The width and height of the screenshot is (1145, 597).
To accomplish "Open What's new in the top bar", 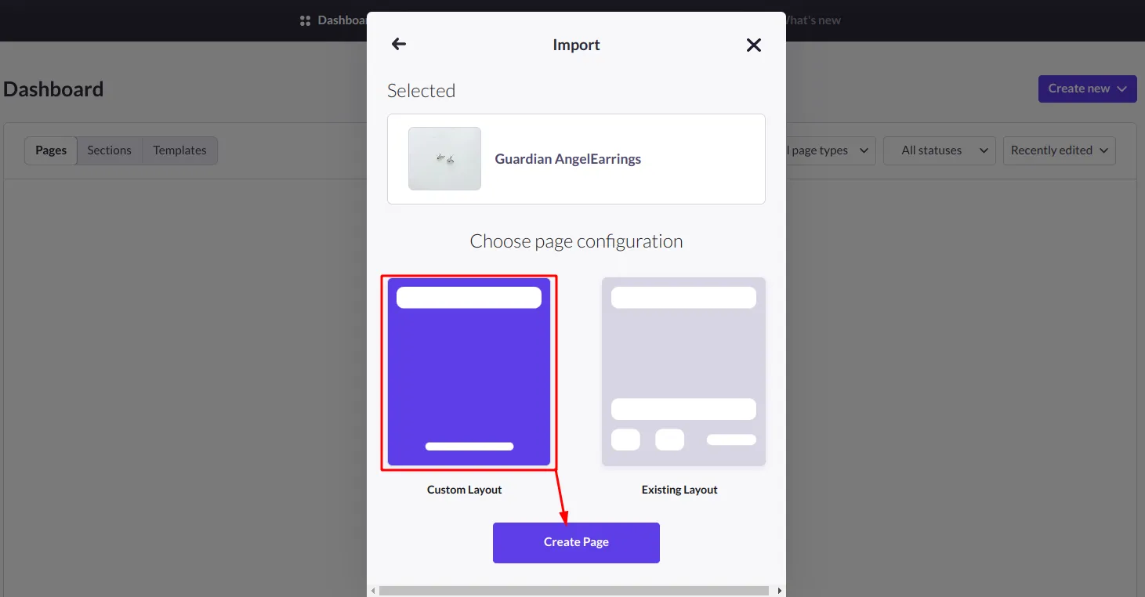I will click(x=814, y=20).
